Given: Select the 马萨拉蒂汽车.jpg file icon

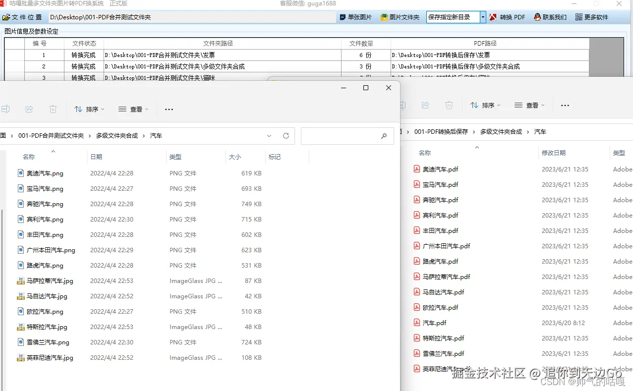Looking at the screenshot, I should 21,280.
